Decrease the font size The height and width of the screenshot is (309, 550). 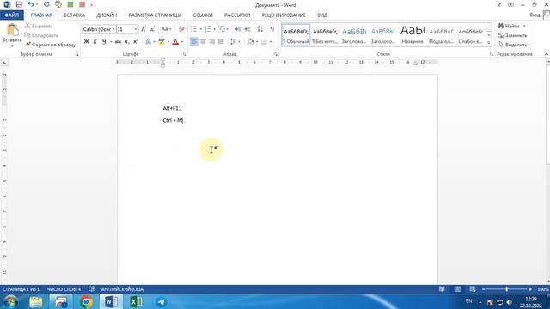(x=153, y=29)
